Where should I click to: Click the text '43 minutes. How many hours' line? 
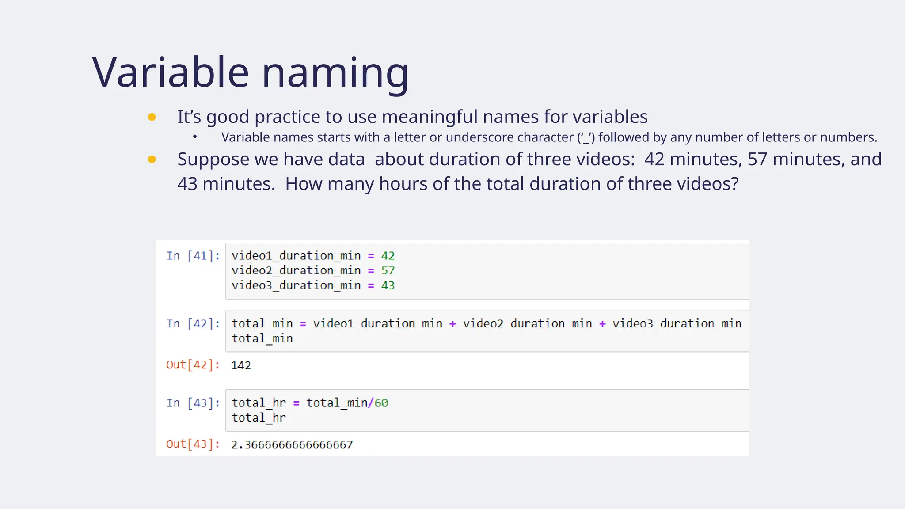(458, 184)
